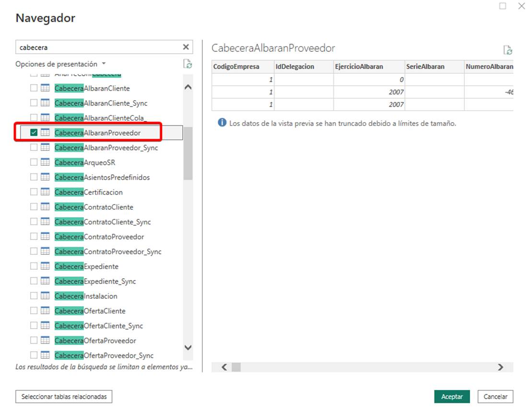Check the CabeceraAlbaranCliente checkbox
This screenshot has height=412, width=530.
pyautogui.click(x=34, y=88)
